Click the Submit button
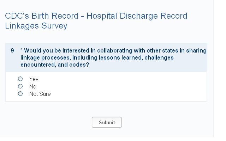Image resolution: width=226 pixels, height=141 pixels. [x=107, y=122]
